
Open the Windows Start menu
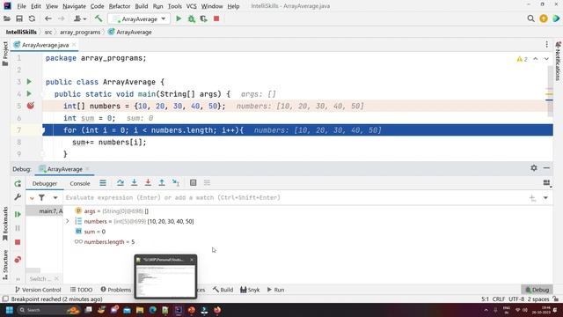click(x=10, y=310)
